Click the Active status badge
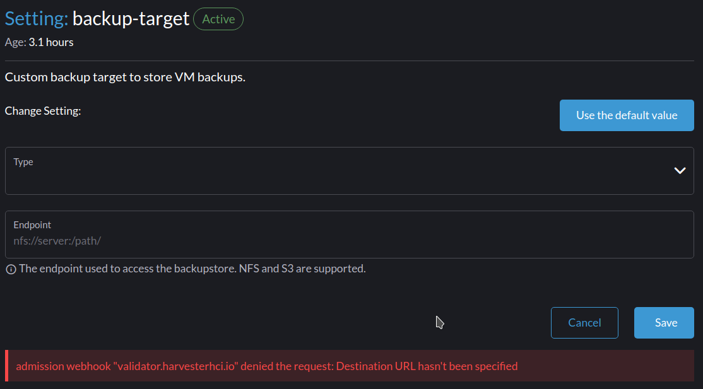Viewport: 703px width, 389px height. click(x=218, y=19)
